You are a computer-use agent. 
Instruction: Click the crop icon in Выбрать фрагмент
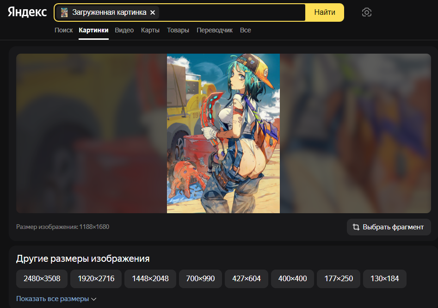pyautogui.click(x=356, y=227)
